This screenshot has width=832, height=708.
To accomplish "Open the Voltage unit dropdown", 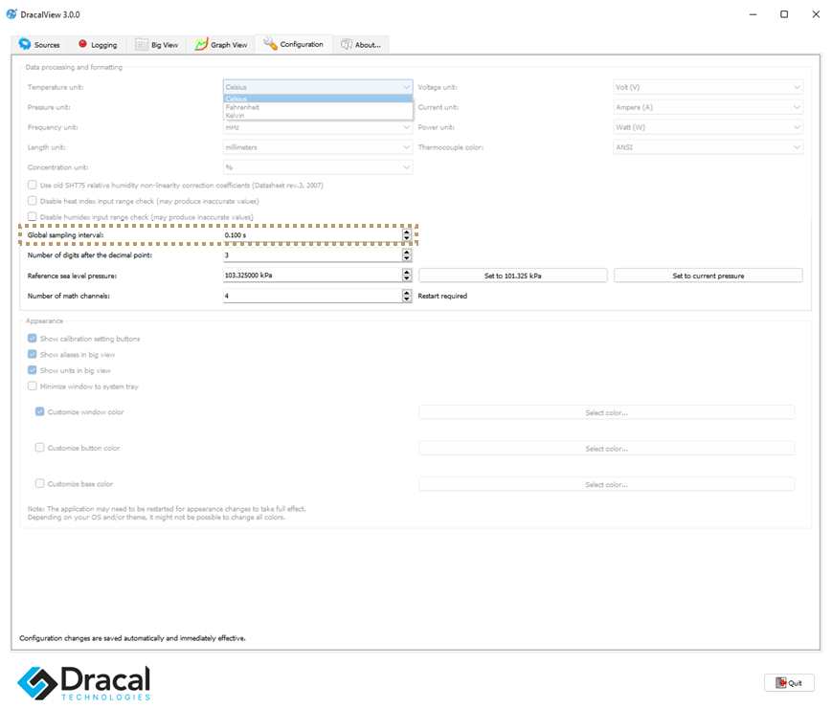I will 708,87.
